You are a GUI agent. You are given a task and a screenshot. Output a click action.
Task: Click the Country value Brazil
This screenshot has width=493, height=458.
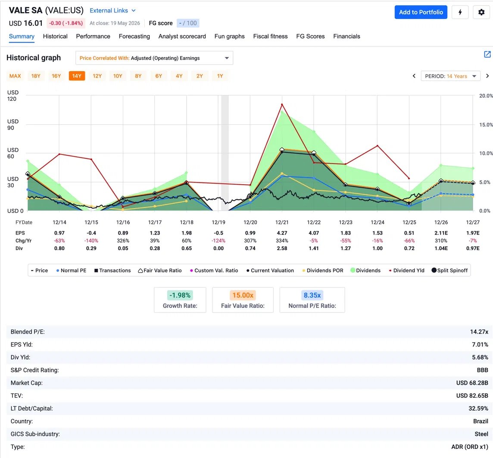point(481,421)
